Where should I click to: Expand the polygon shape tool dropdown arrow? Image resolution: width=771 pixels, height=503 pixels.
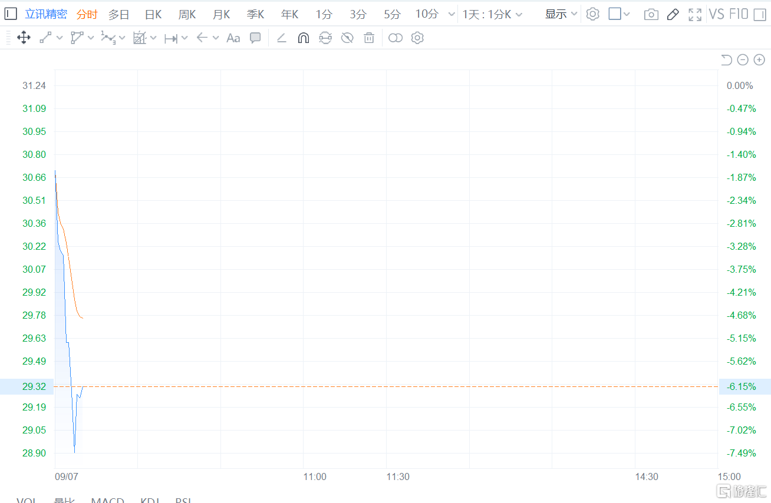click(x=91, y=38)
